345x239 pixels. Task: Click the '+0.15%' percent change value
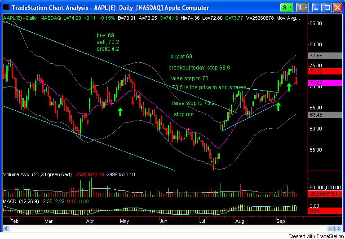pyautogui.click(x=107, y=18)
